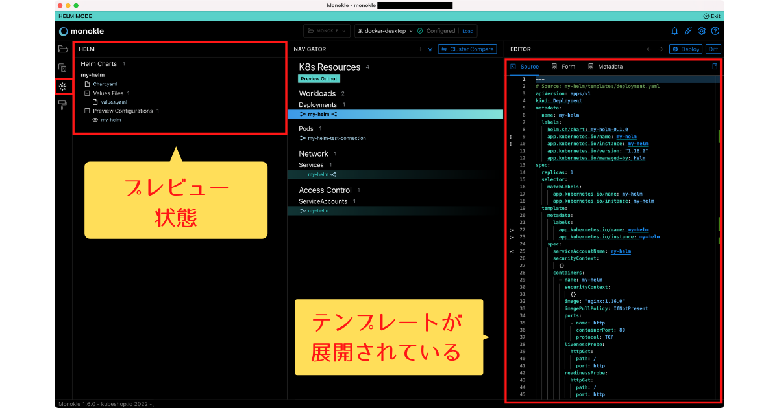Screen dimensions: 779x408
Task: Click the Cluster Compare button
Action: tap(467, 49)
